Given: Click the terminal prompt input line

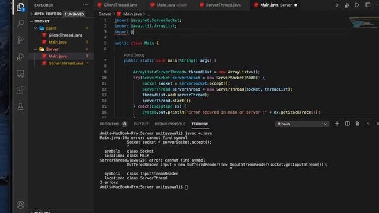Looking at the screenshot, I should 143,187.
